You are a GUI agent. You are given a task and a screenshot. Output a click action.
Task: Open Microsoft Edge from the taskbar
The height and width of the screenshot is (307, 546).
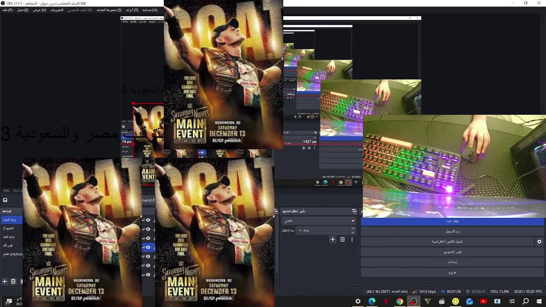coord(372,301)
